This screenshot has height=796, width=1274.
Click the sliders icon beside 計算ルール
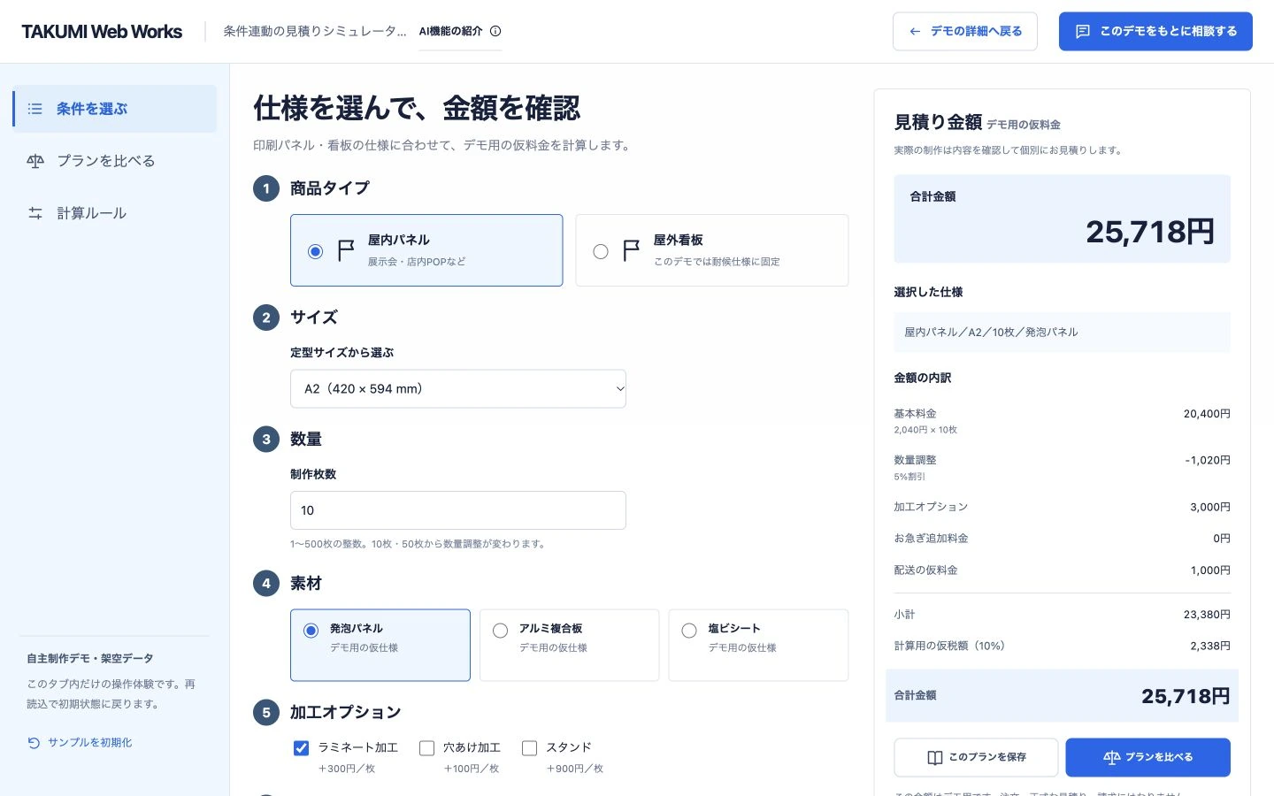35,213
